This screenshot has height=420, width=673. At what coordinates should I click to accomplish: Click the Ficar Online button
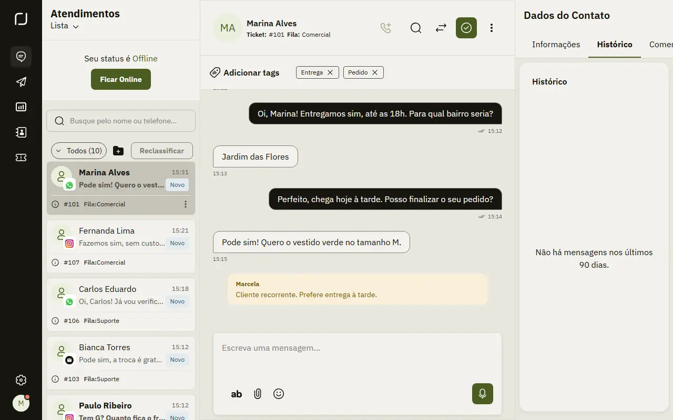click(121, 79)
